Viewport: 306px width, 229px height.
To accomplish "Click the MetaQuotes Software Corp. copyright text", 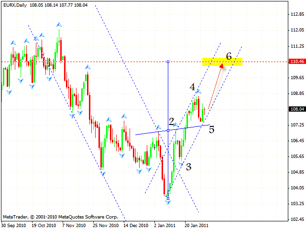I will [x=61, y=217].
